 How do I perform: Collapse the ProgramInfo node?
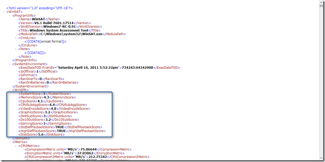(x=10, y=16)
